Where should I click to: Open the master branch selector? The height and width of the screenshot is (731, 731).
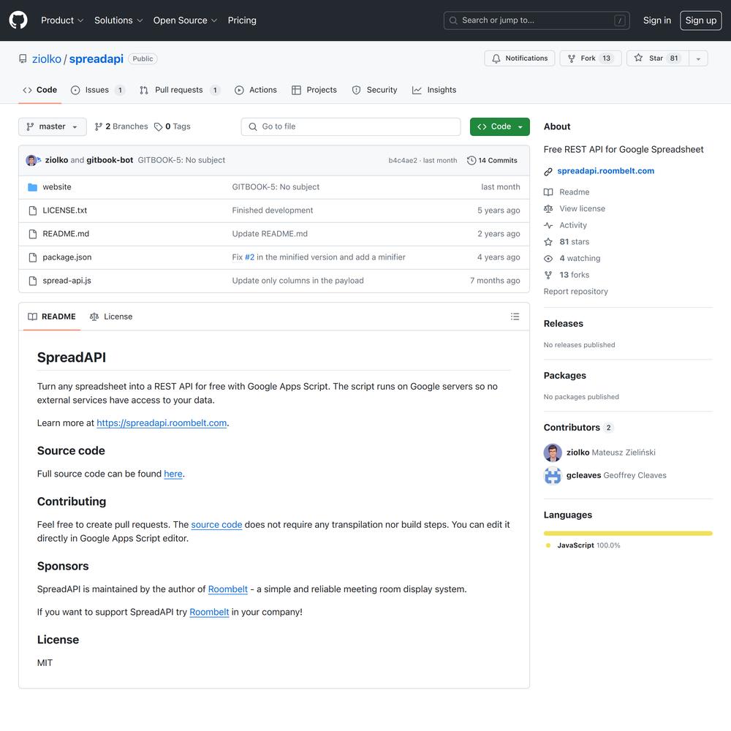tap(52, 126)
